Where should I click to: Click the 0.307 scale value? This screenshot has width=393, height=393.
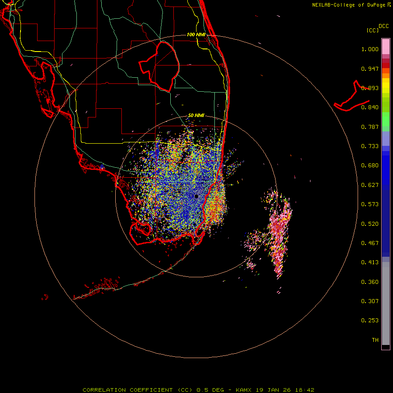point(370,301)
